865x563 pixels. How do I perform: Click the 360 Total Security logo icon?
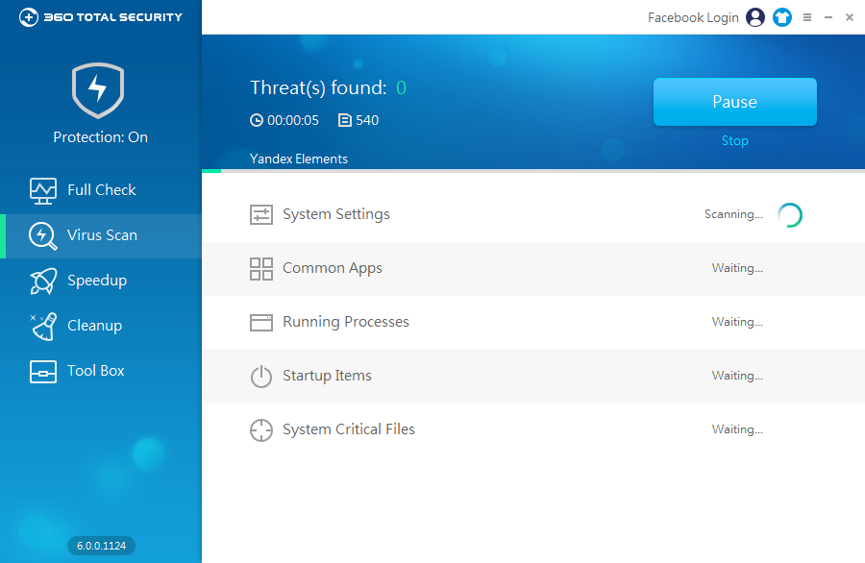click(x=29, y=17)
